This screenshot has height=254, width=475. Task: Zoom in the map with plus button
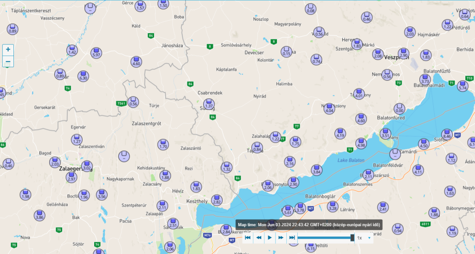pyautogui.click(x=8, y=50)
